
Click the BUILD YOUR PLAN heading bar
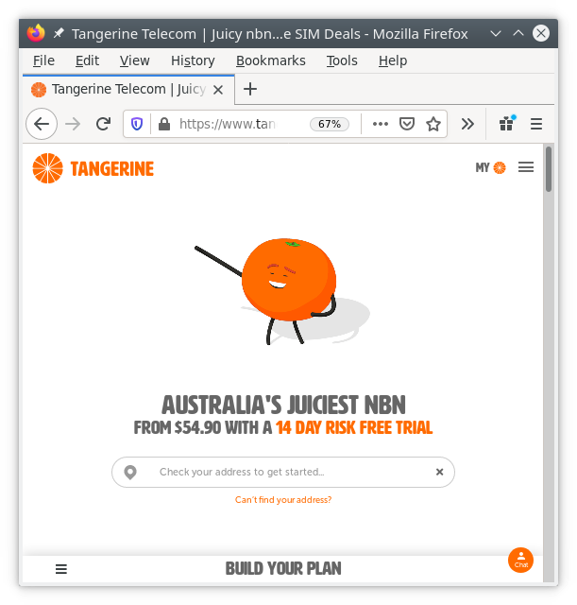point(283,569)
